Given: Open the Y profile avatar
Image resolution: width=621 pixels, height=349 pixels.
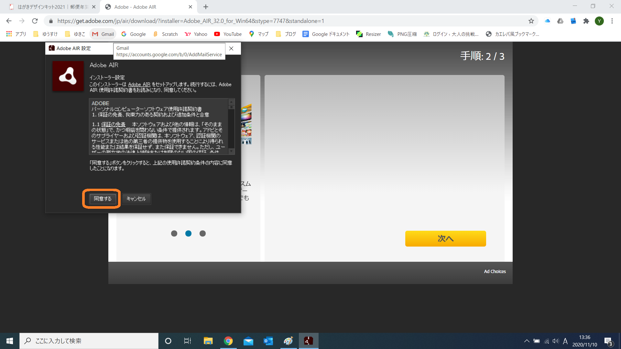Looking at the screenshot, I should coord(599,21).
